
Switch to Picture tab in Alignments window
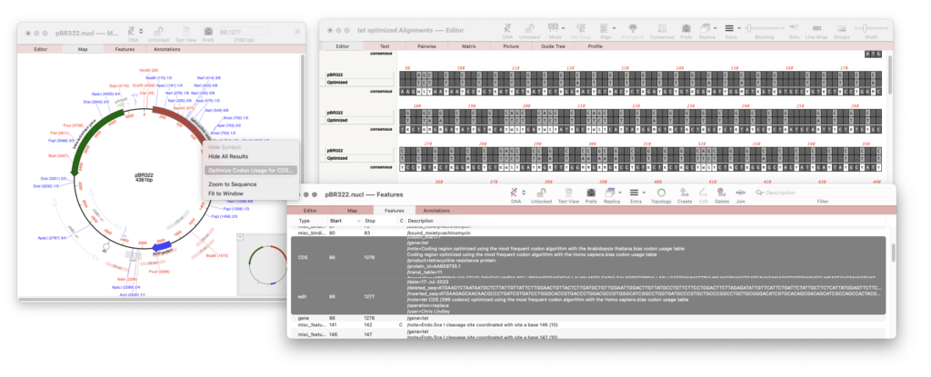pos(511,45)
